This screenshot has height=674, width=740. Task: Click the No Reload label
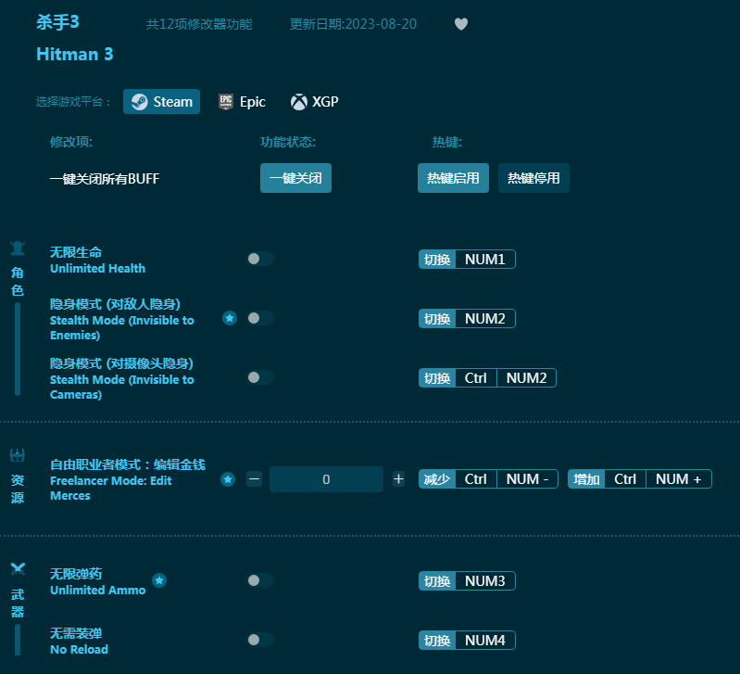80,650
